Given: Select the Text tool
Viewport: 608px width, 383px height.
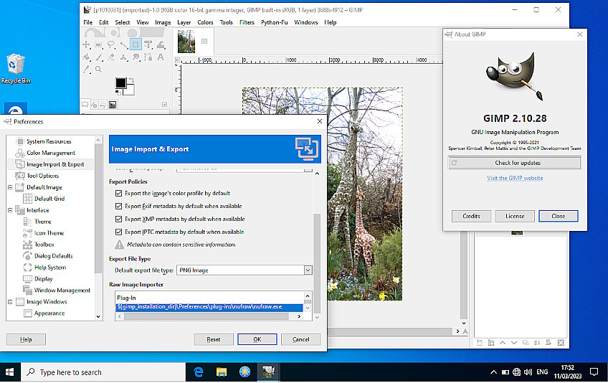Looking at the screenshot, I should tap(161, 57).
